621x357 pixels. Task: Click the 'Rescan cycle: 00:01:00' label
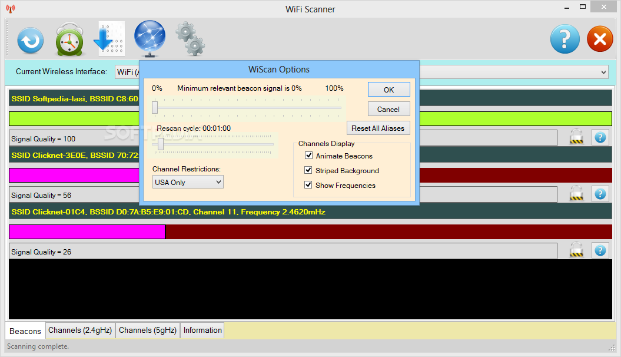pyautogui.click(x=194, y=128)
